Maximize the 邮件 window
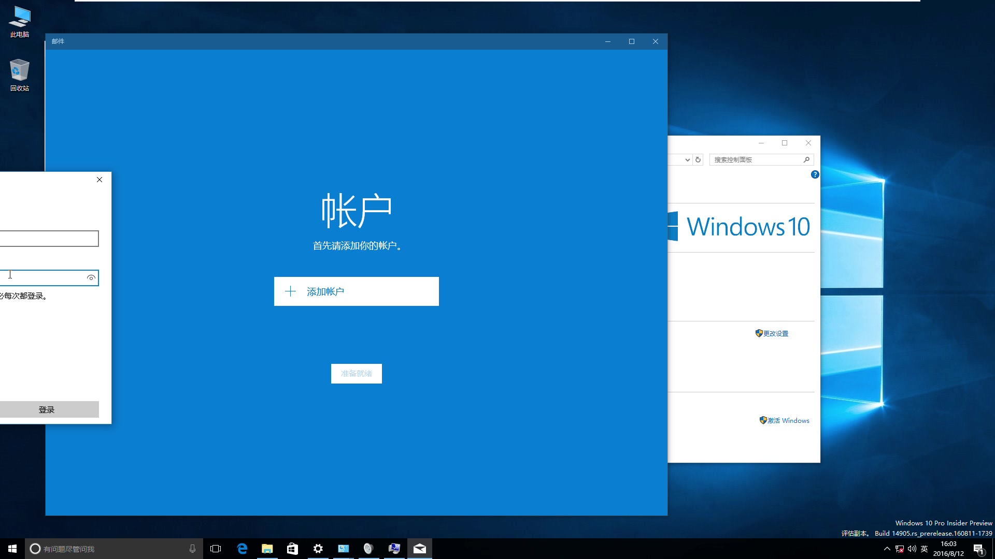This screenshot has height=559, width=995. click(632, 41)
